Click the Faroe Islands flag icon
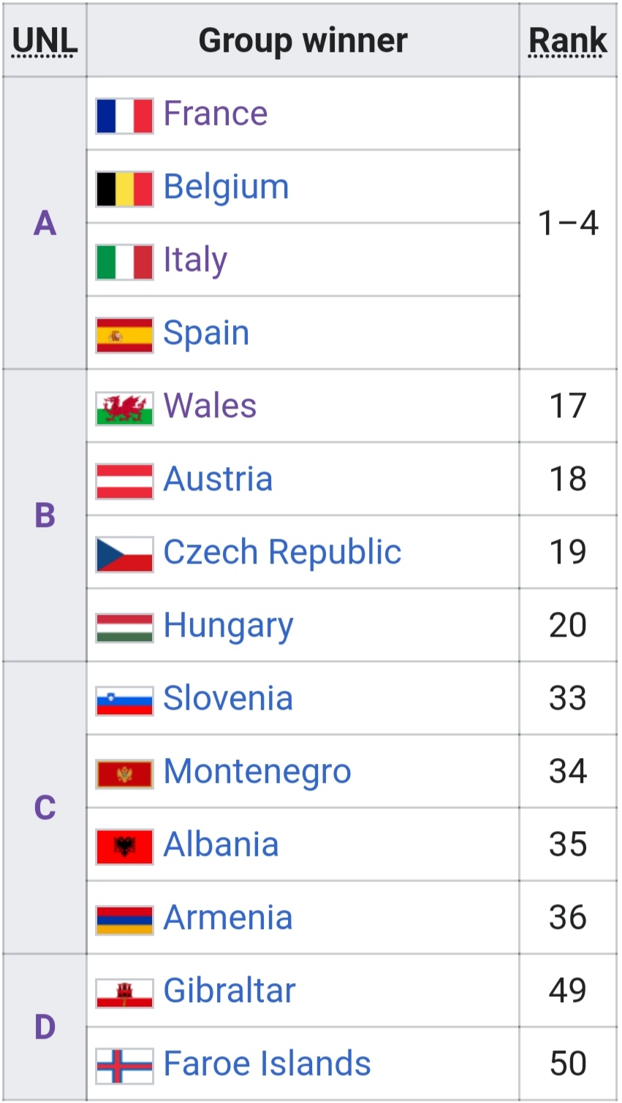This screenshot has width=622, height=1103. point(124,1066)
